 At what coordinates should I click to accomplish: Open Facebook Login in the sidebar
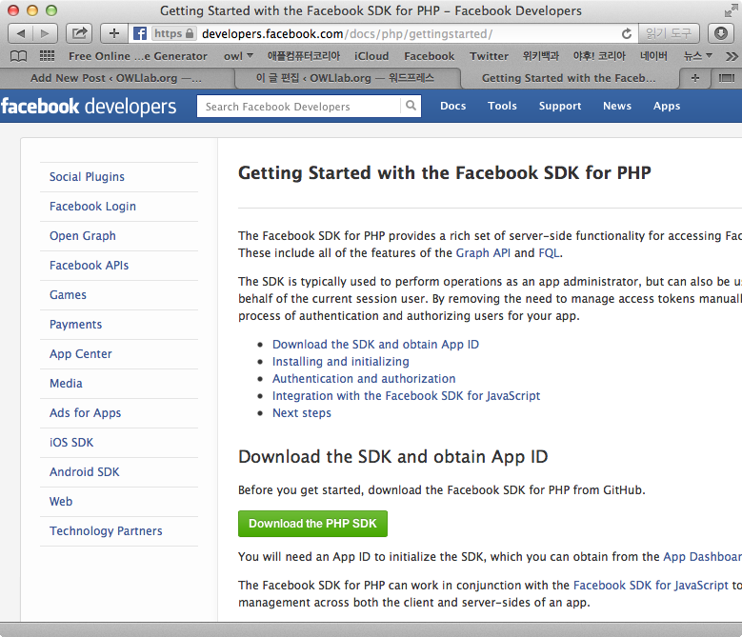click(x=92, y=207)
